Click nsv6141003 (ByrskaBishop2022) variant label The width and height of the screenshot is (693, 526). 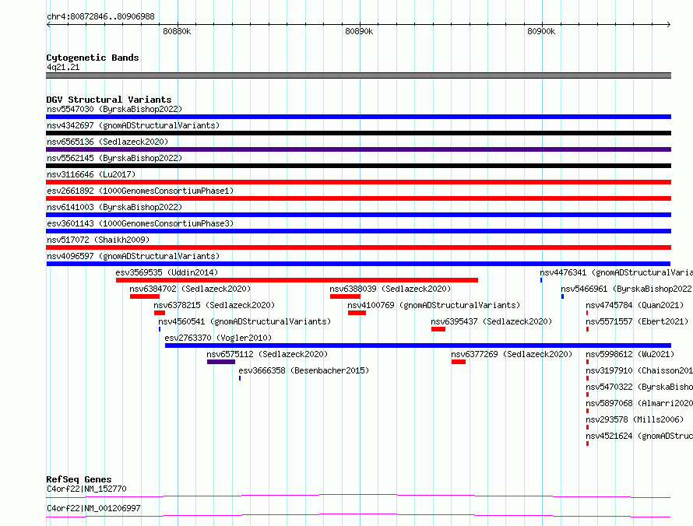tap(114, 207)
